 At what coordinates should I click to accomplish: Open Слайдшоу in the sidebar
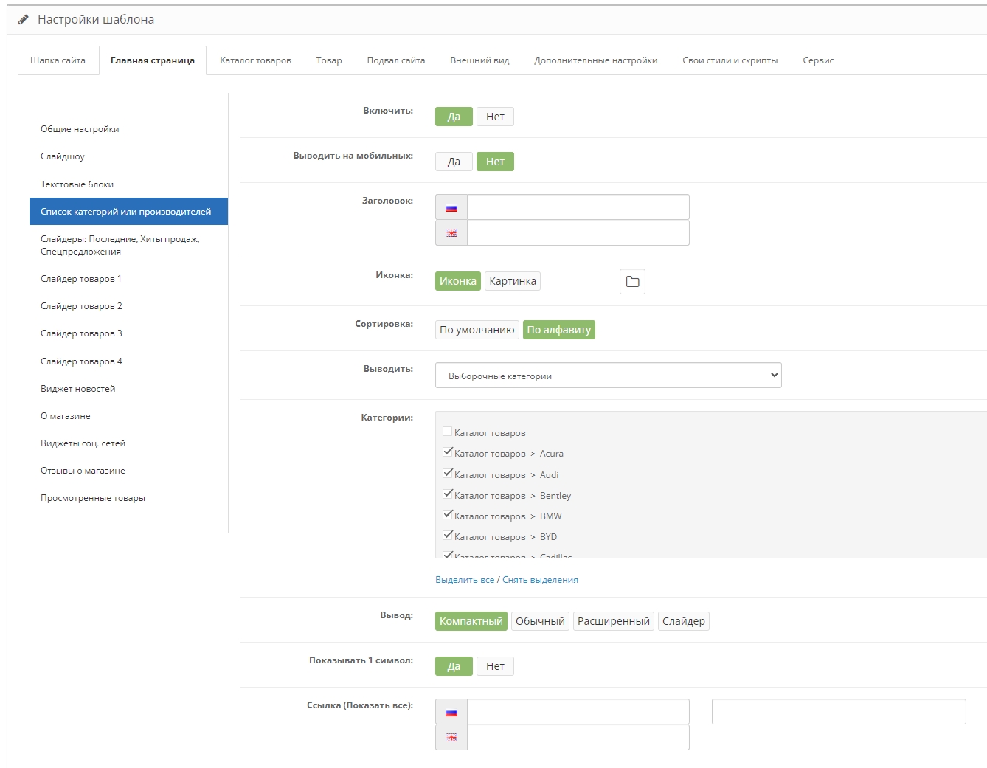(63, 156)
